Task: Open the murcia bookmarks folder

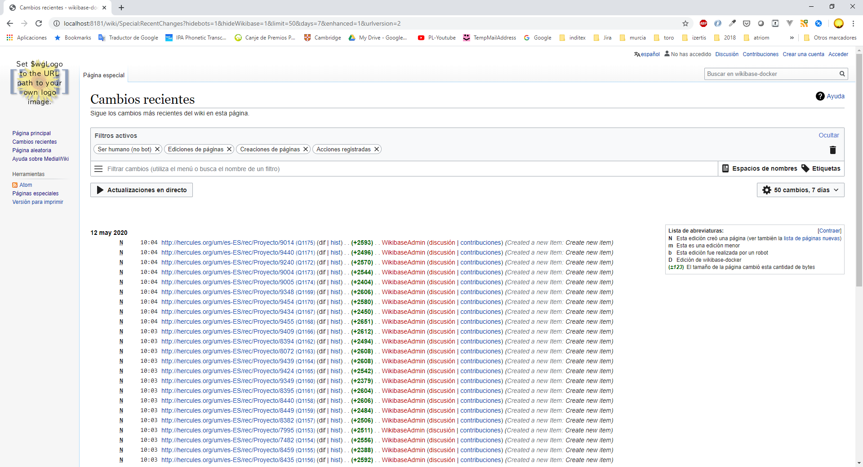Action: point(632,38)
